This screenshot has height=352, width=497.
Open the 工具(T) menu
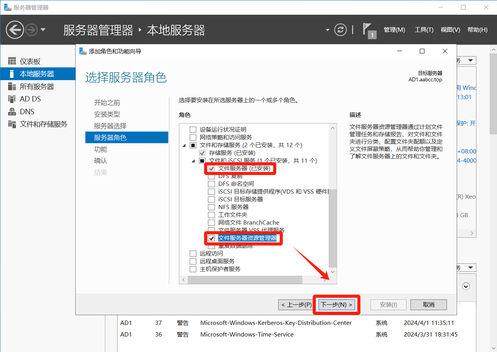pos(424,30)
